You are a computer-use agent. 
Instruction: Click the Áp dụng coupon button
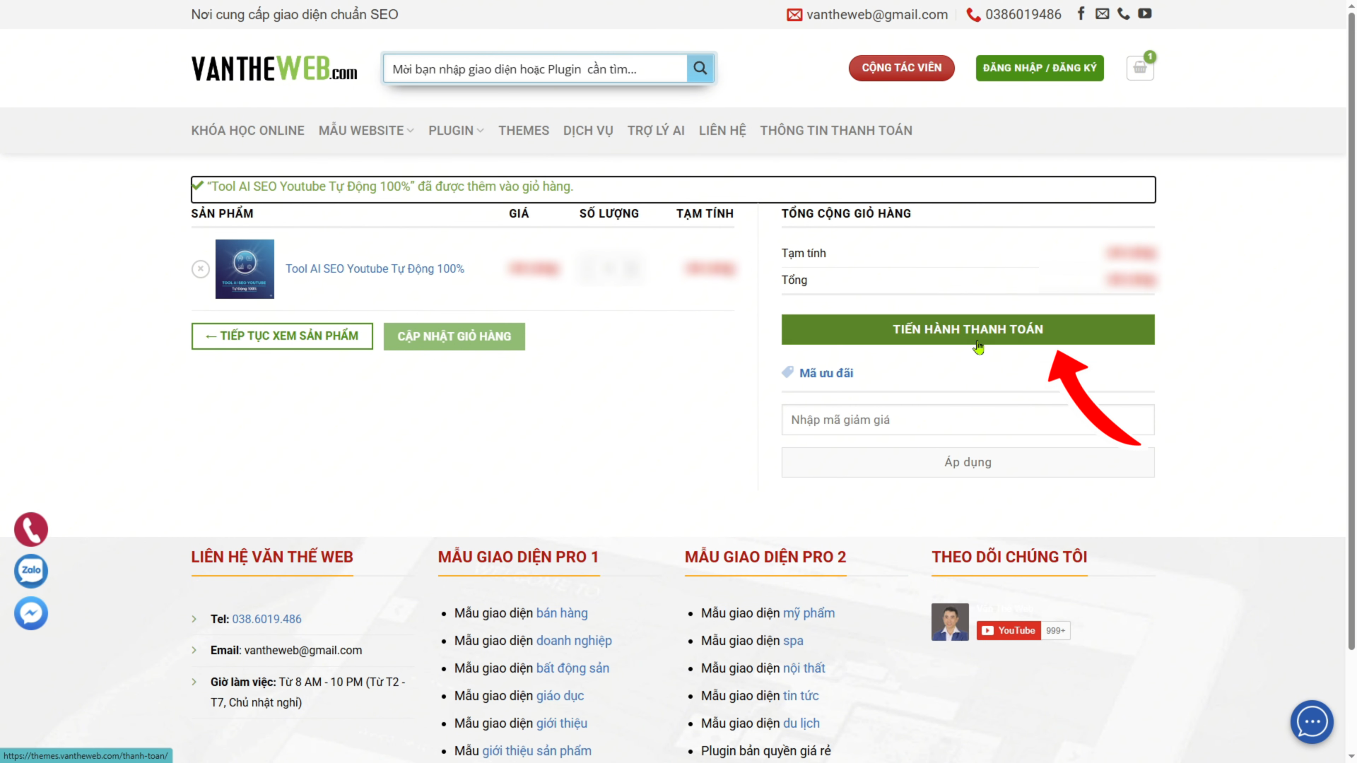coord(968,462)
